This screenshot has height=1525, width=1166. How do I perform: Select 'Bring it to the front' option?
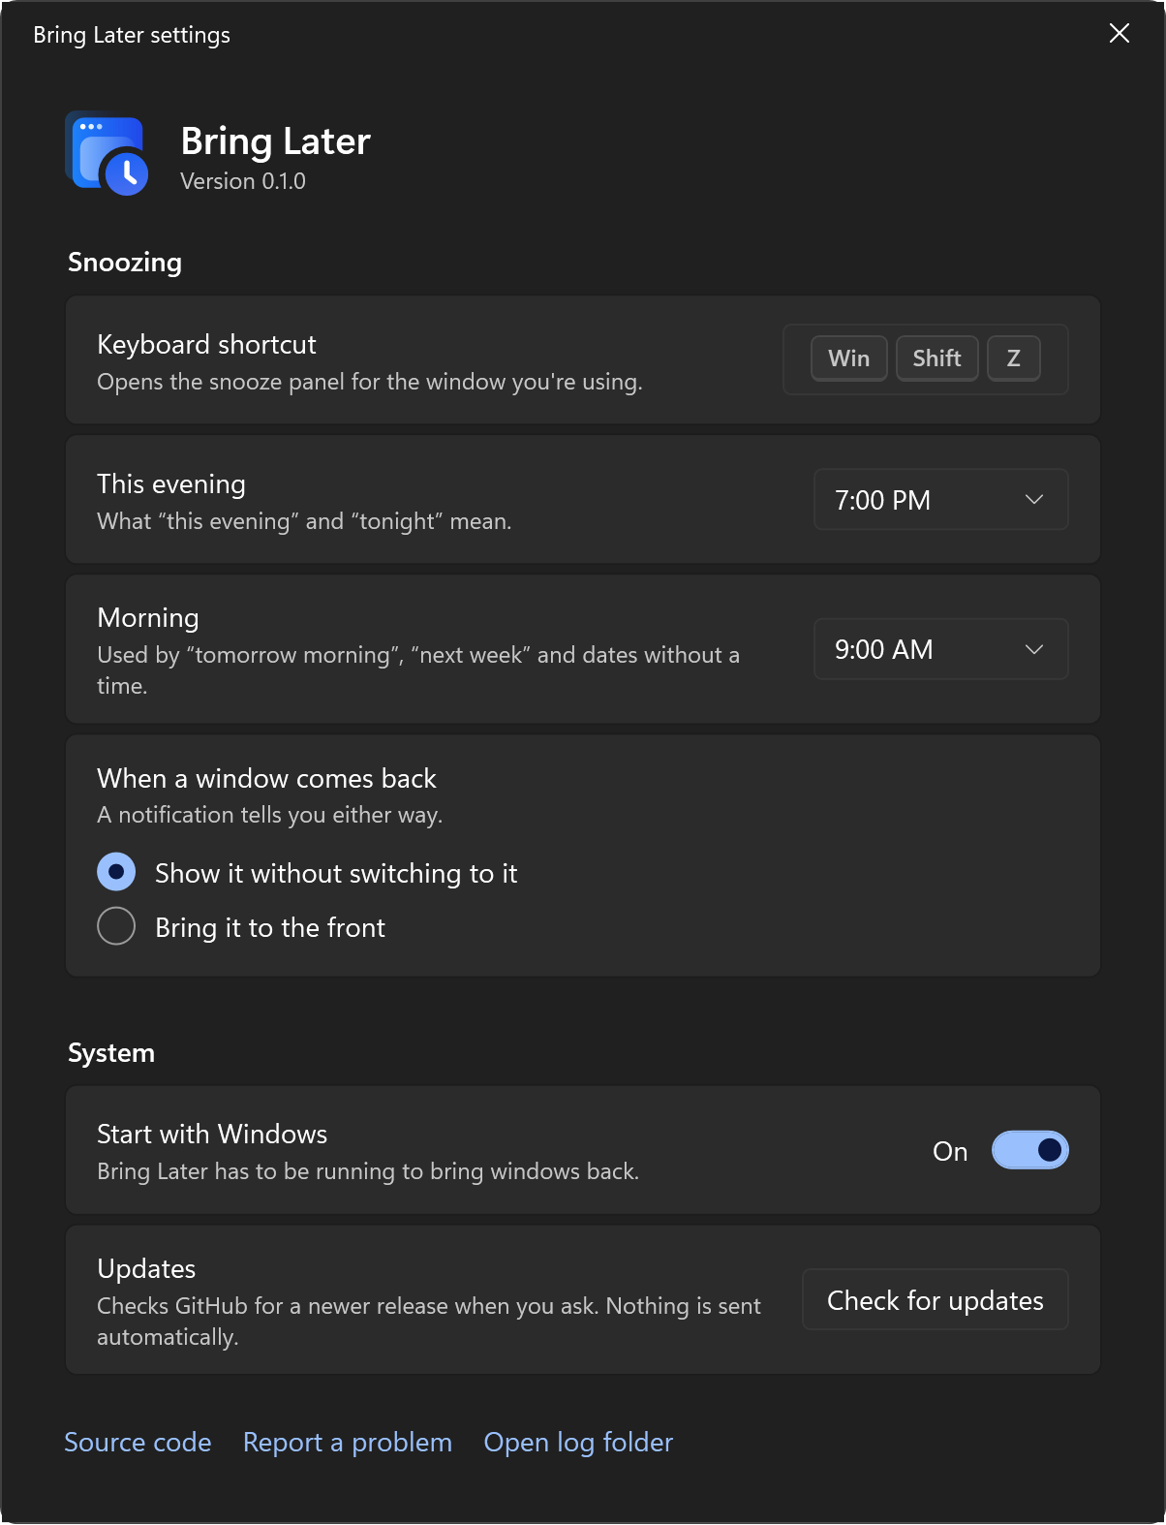coord(241,927)
